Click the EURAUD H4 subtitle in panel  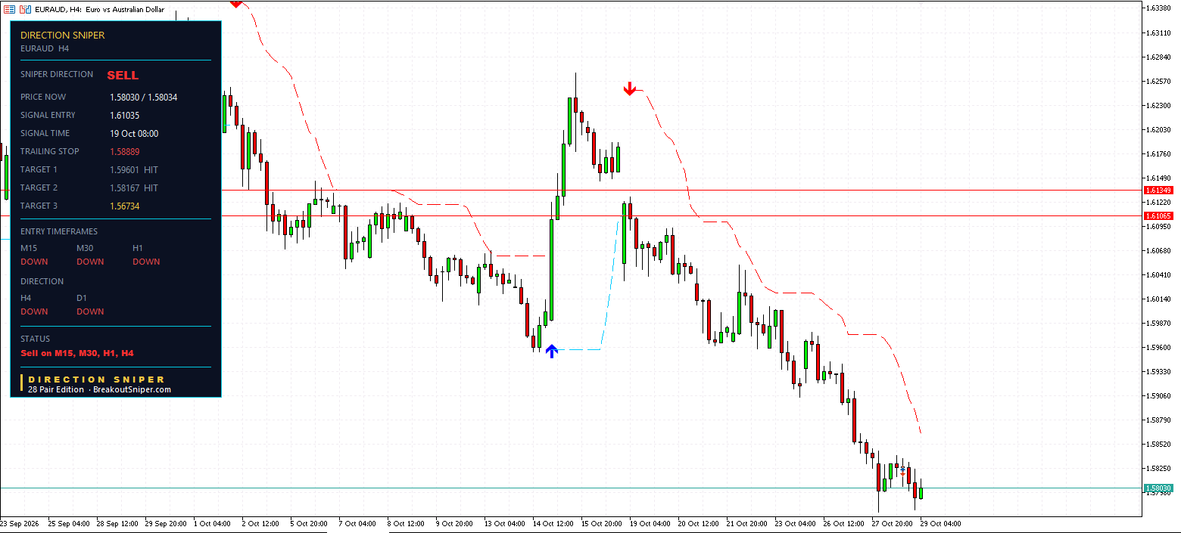point(45,48)
